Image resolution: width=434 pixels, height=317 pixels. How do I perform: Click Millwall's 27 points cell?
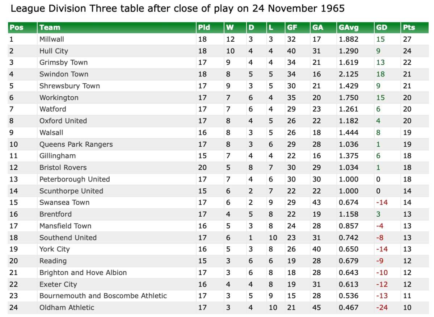coord(407,39)
